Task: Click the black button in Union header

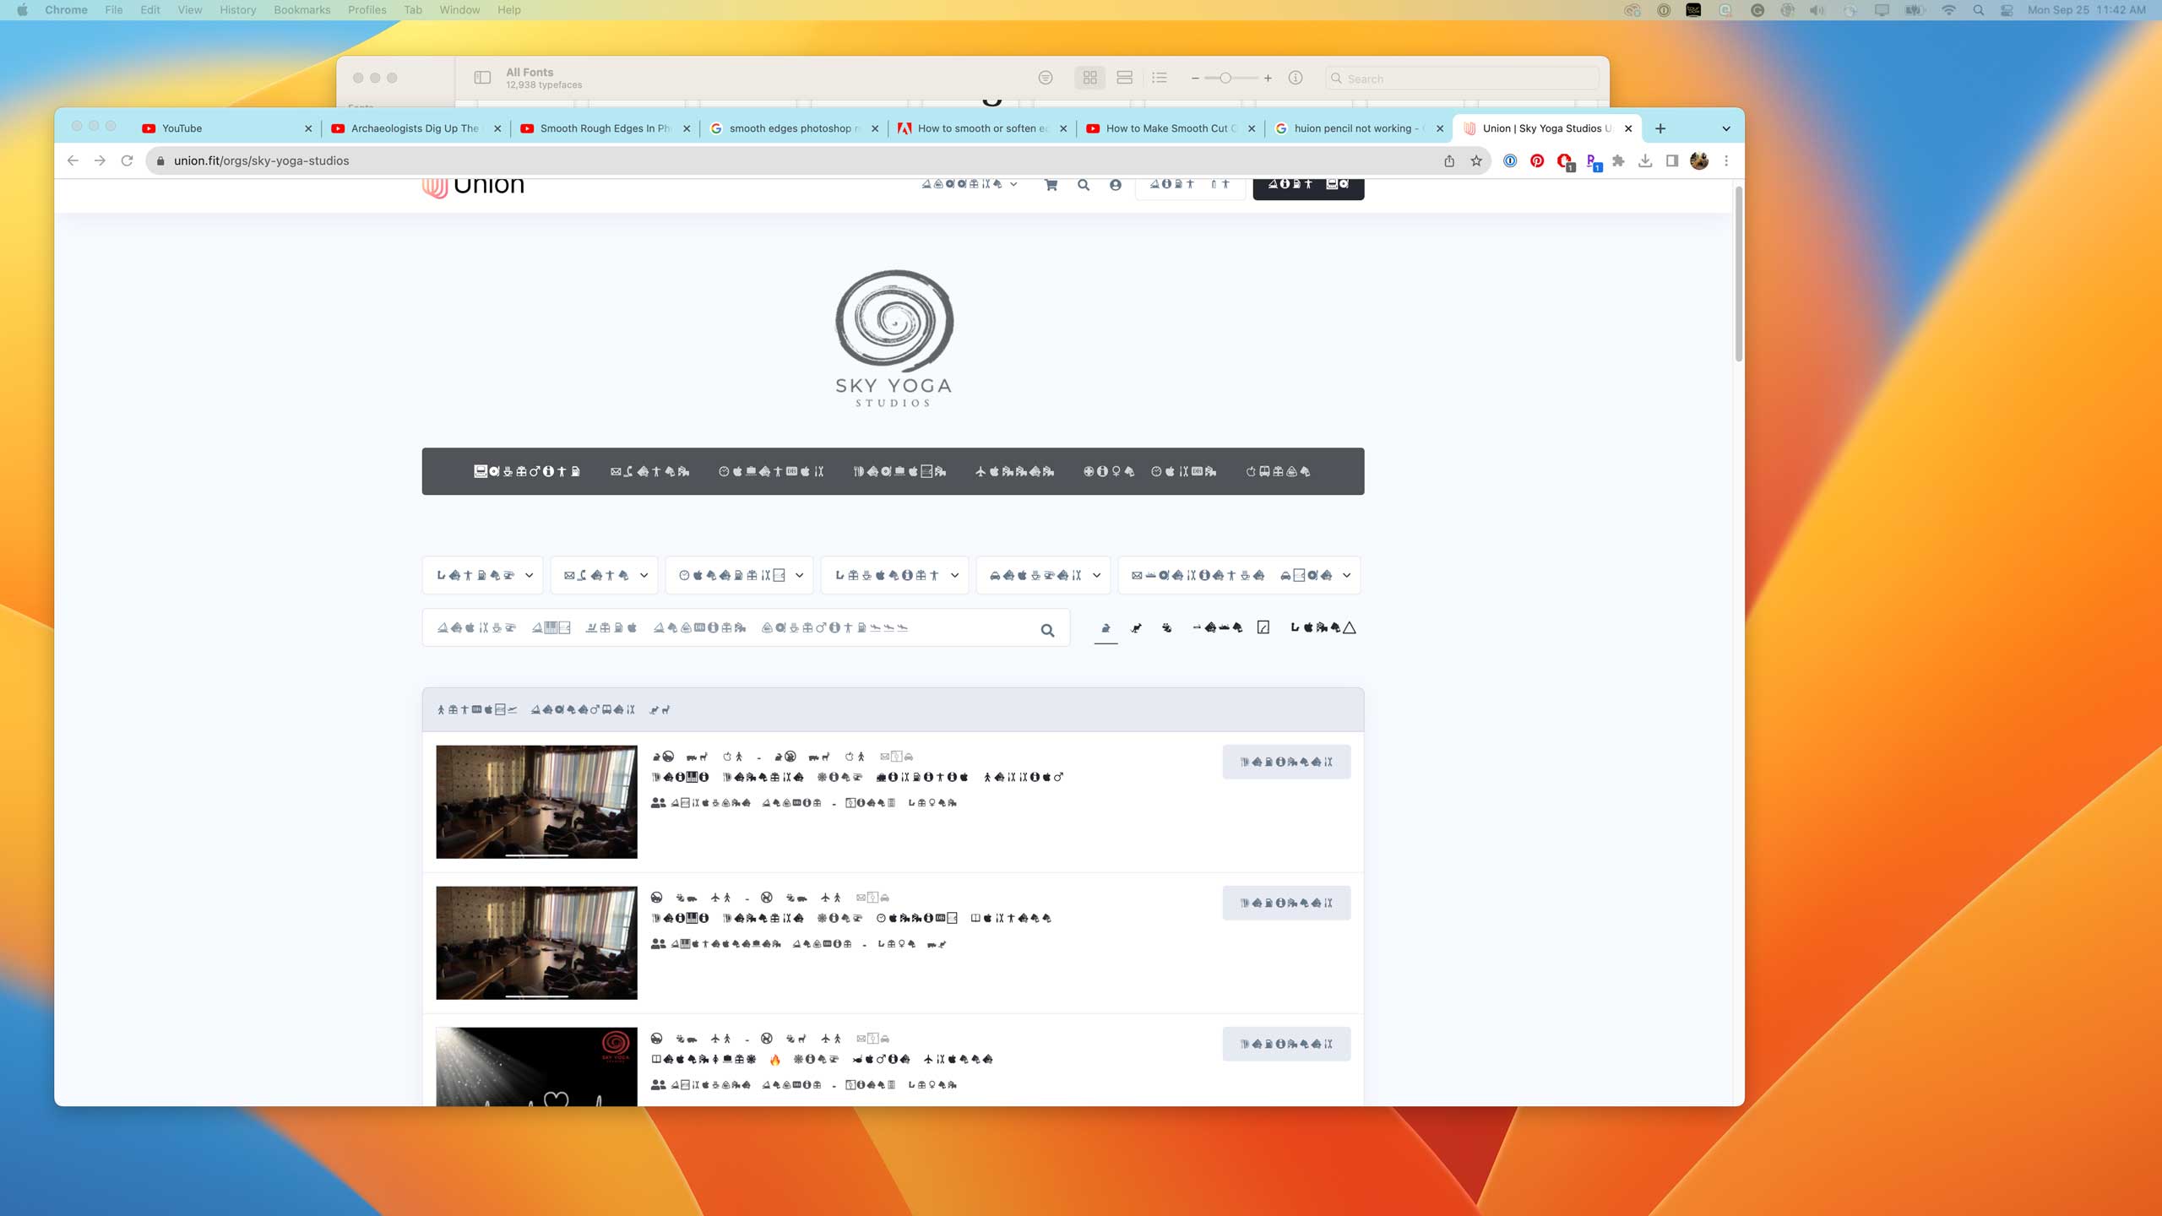Action: point(1307,187)
